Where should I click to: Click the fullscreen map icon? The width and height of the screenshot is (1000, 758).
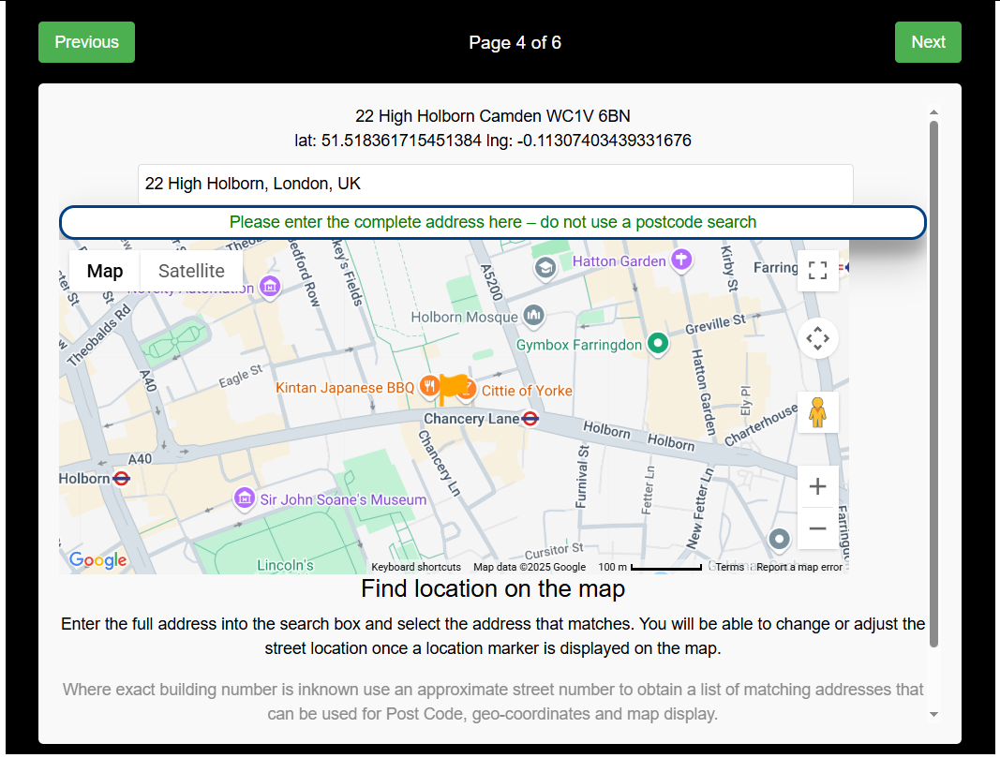tap(817, 270)
